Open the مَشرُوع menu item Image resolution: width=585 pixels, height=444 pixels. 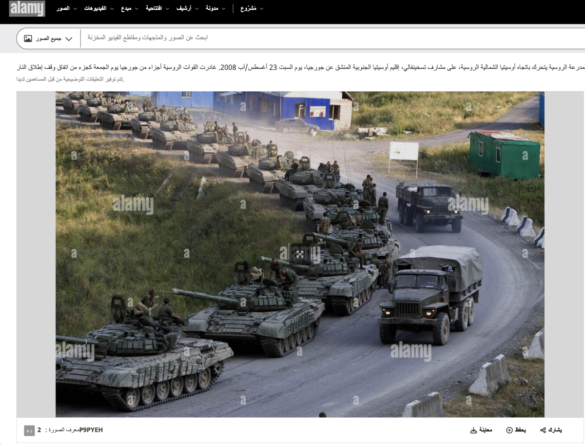pyautogui.click(x=252, y=8)
